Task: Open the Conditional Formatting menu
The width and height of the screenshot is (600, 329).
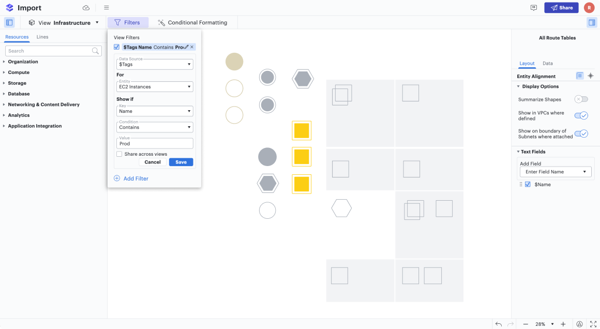Action: 192,23
